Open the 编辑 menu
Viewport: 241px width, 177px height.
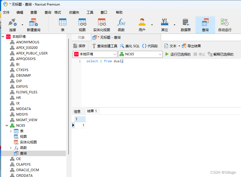(20, 13)
